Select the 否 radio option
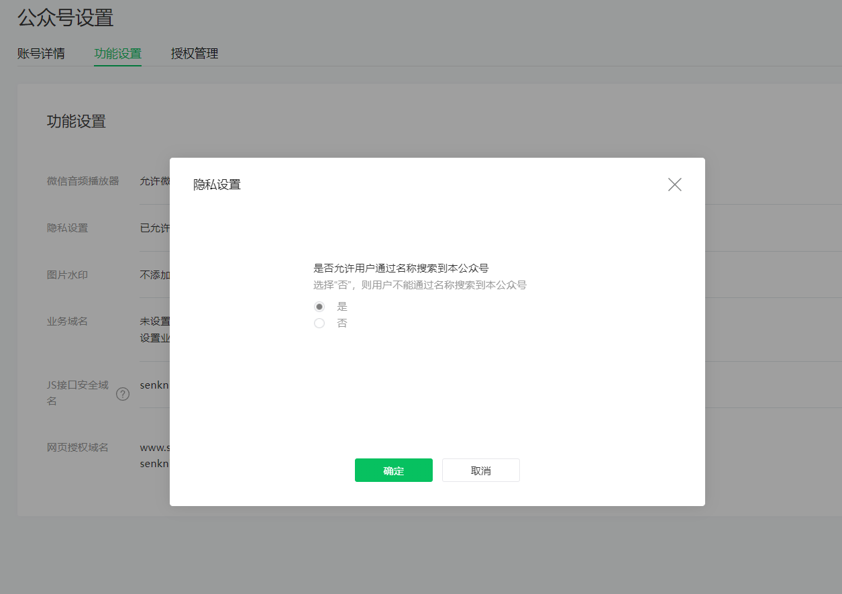Screen dimensions: 842x594 [x=319, y=324]
